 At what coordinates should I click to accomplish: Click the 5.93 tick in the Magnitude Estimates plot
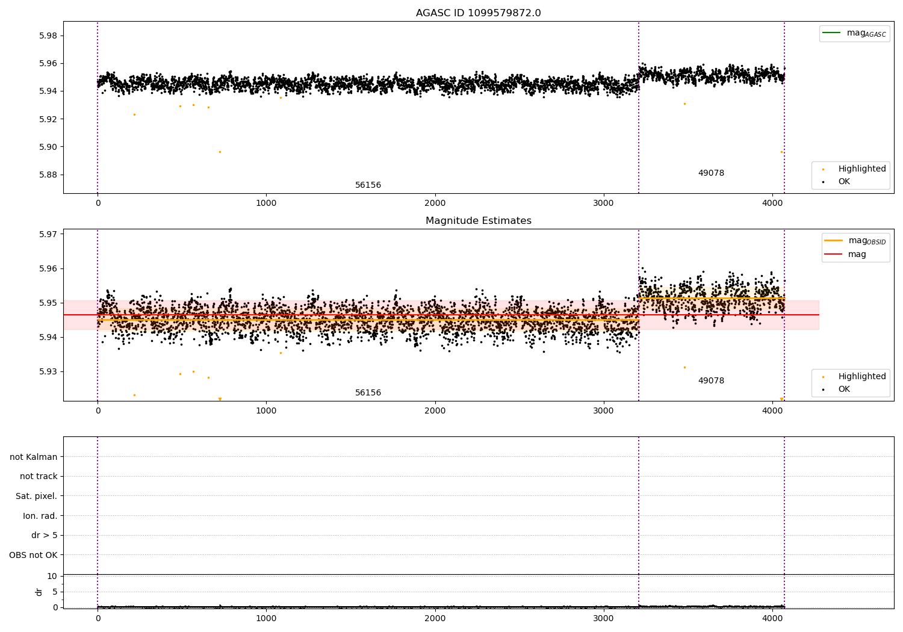[48, 372]
